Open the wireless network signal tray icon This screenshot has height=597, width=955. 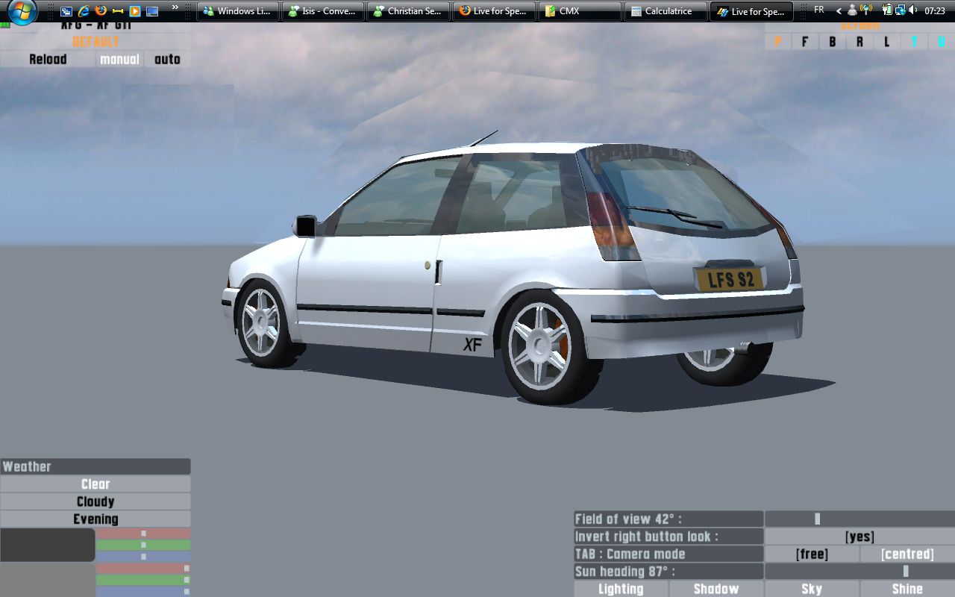[866, 10]
